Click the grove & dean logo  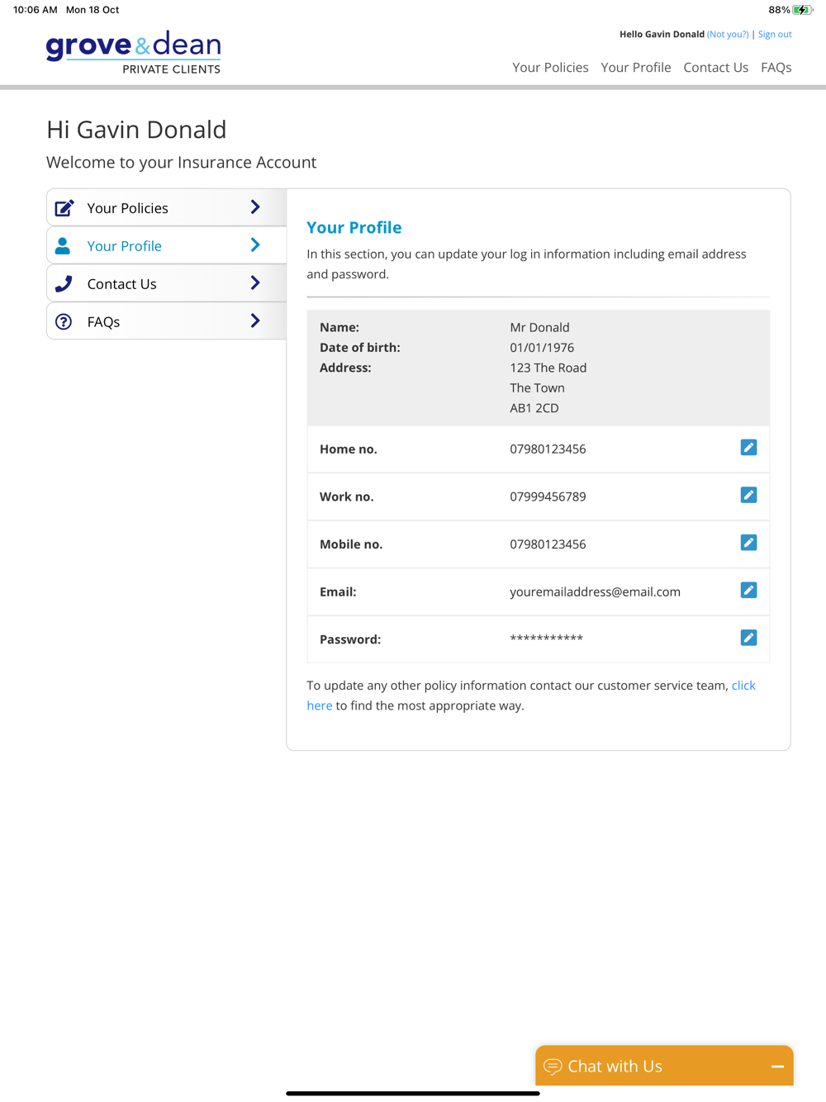coord(134,52)
